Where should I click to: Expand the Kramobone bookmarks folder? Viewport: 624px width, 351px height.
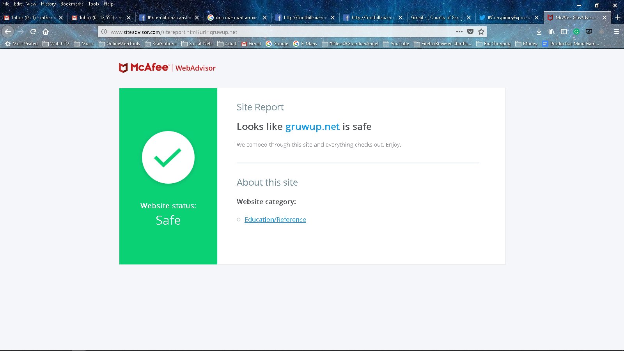pyautogui.click(x=161, y=44)
